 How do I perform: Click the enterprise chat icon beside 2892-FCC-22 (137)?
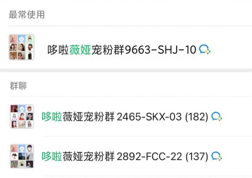tap(217, 156)
